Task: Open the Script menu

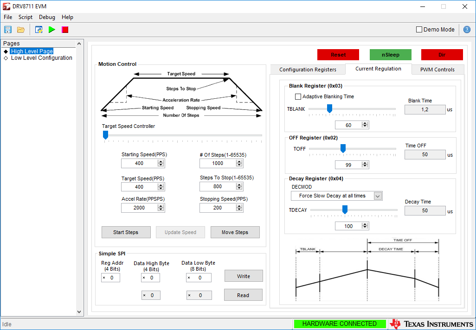Action: pyautogui.click(x=26, y=17)
